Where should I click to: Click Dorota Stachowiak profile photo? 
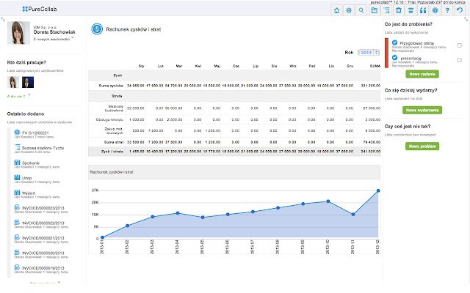(x=18, y=32)
